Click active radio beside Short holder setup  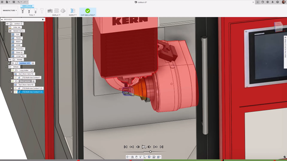click(33, 81)
